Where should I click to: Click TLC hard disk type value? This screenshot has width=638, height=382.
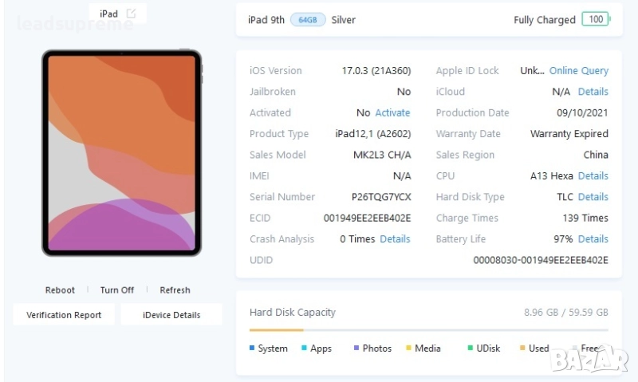tap(565, 197)
